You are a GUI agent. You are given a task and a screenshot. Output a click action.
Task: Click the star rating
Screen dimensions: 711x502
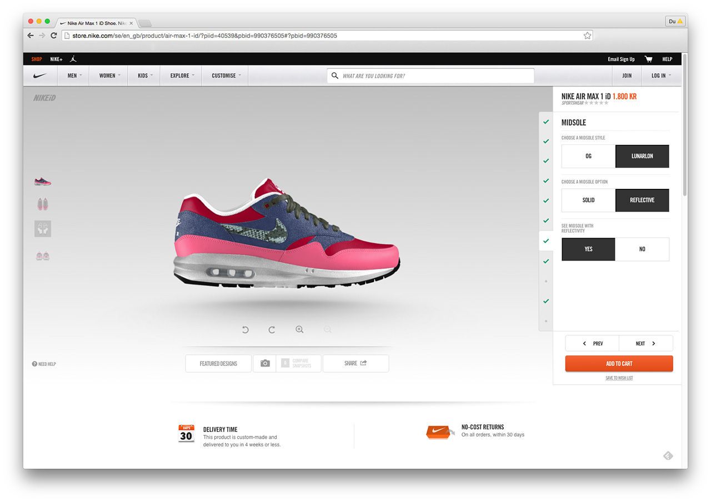pyautogui.click(x=595, y=103)
